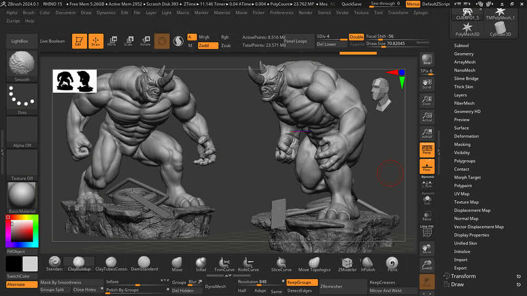527x296 pixels.
Task: Expand the Deformation section
Action: pos(466,136)
